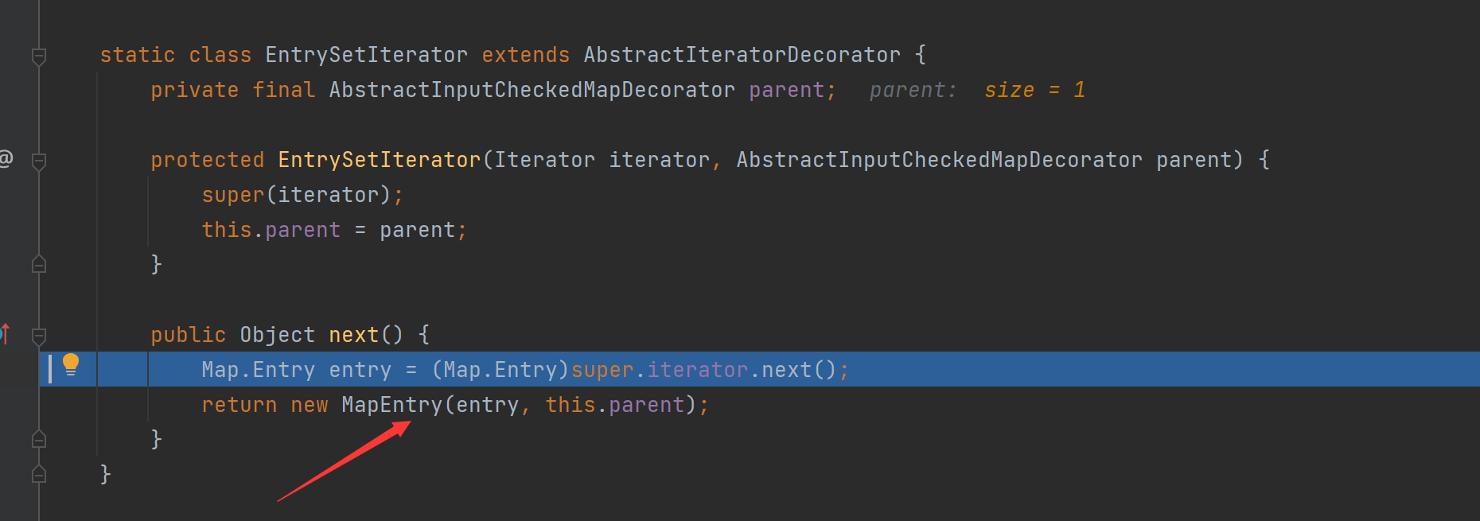Collapse the next() method fold marker

click(x=38, y=336)
